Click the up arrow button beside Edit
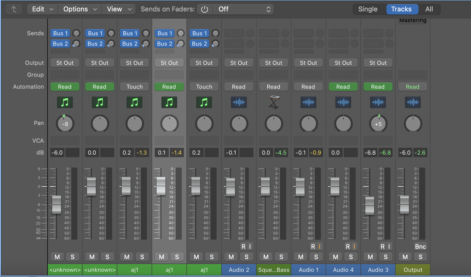The height and width of the screenshot is (277, 471). (x=14, y=9)
